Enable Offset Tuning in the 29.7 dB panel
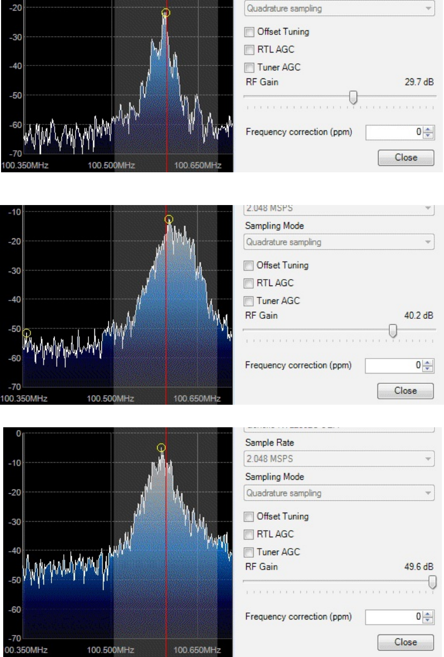 (x=248, y=32)
